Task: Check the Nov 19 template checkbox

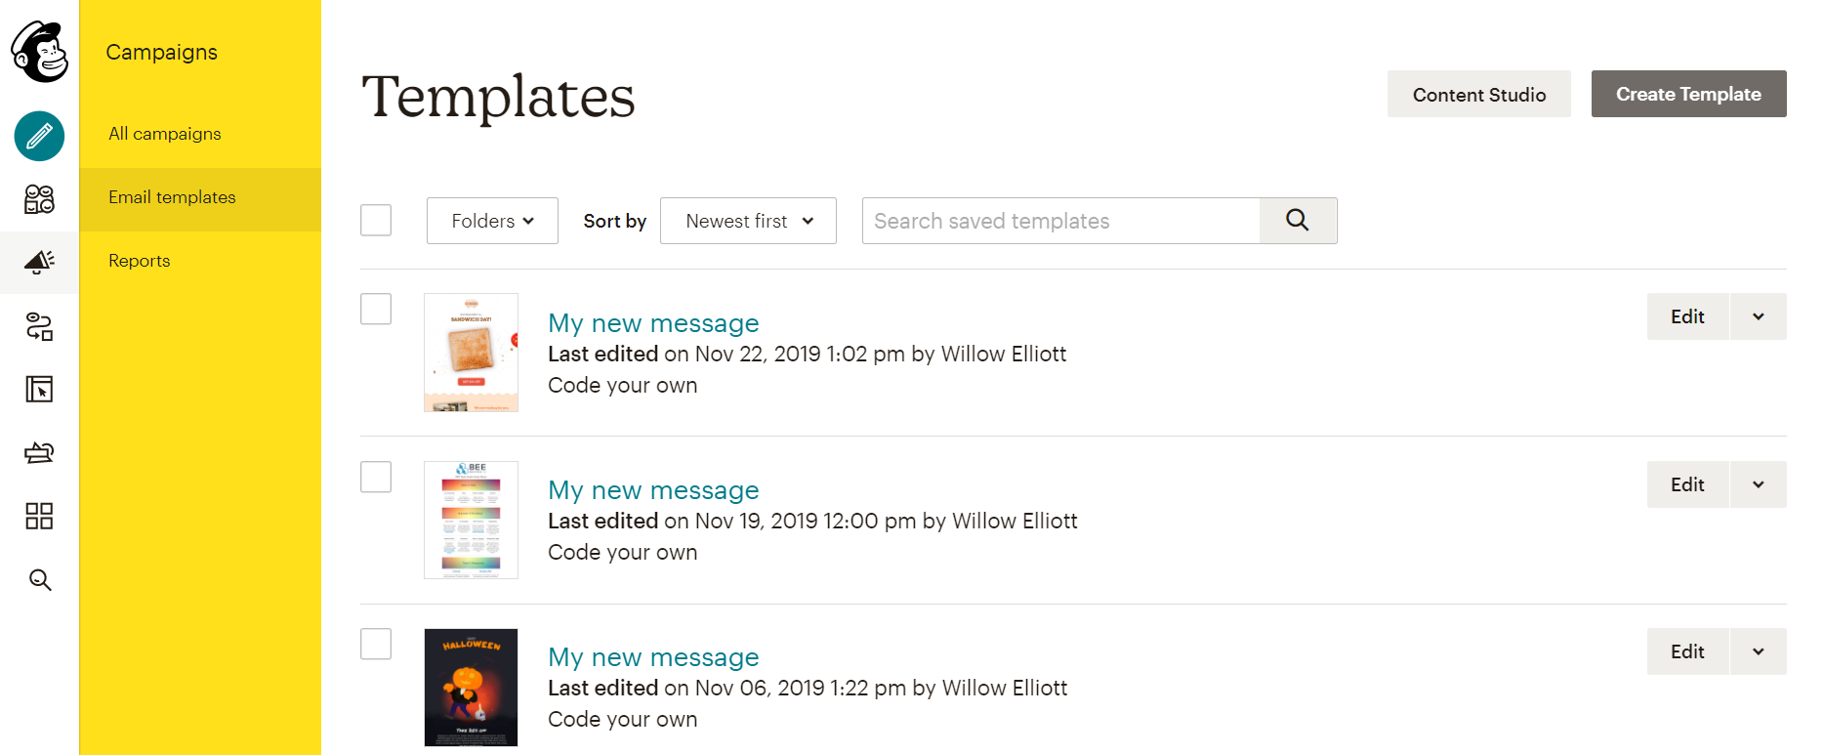Action: 376,477
